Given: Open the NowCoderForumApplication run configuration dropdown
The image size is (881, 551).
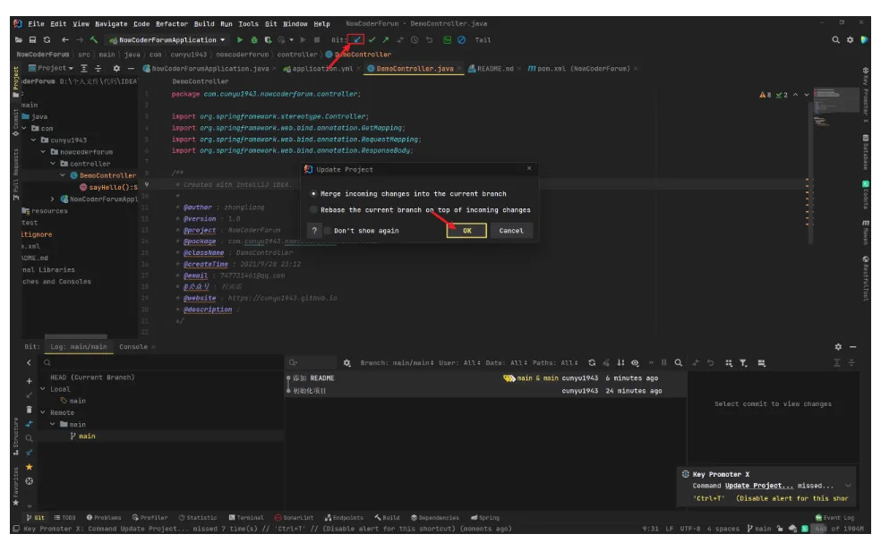Looking at the screenshot, I should point(168,40).
